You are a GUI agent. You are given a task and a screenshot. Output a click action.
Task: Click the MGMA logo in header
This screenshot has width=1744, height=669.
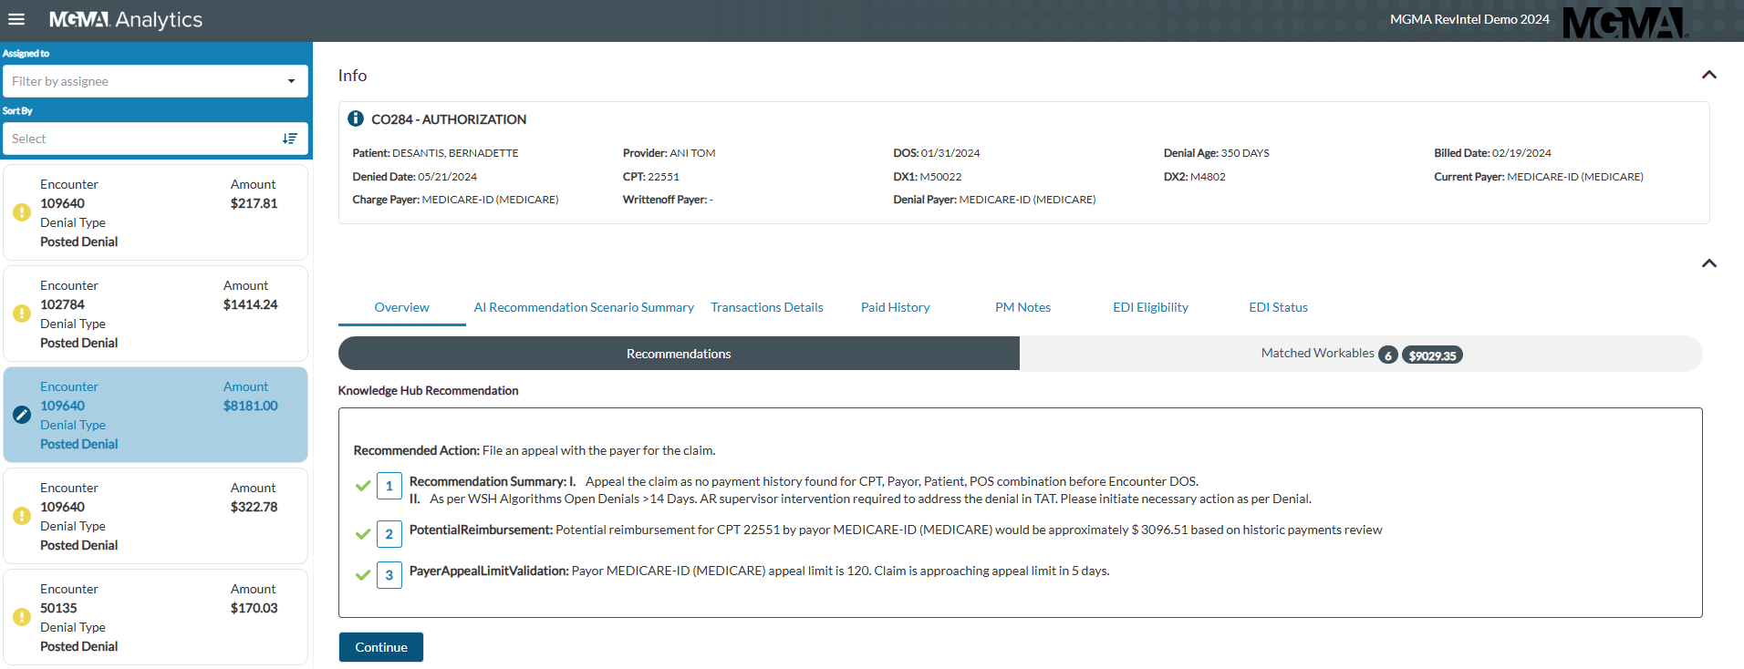[x=1625, y=23]
